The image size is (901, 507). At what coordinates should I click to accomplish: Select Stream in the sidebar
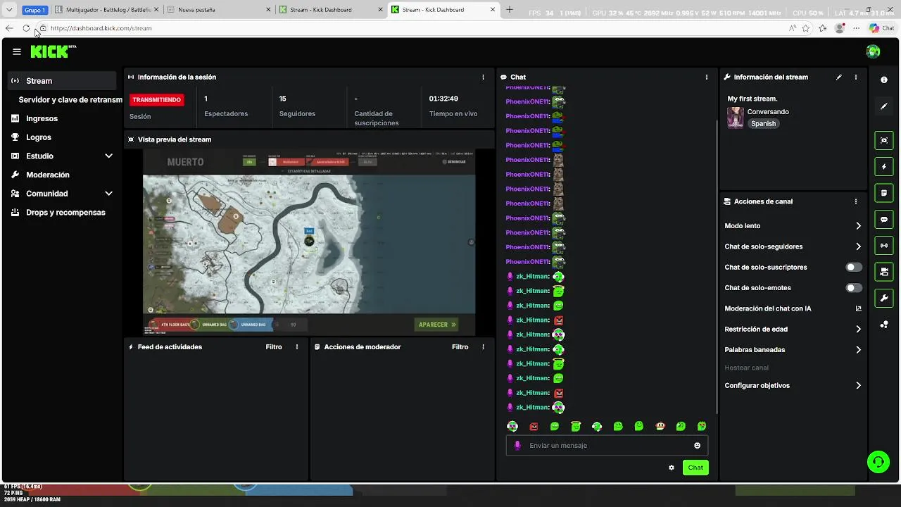(62, 81)
